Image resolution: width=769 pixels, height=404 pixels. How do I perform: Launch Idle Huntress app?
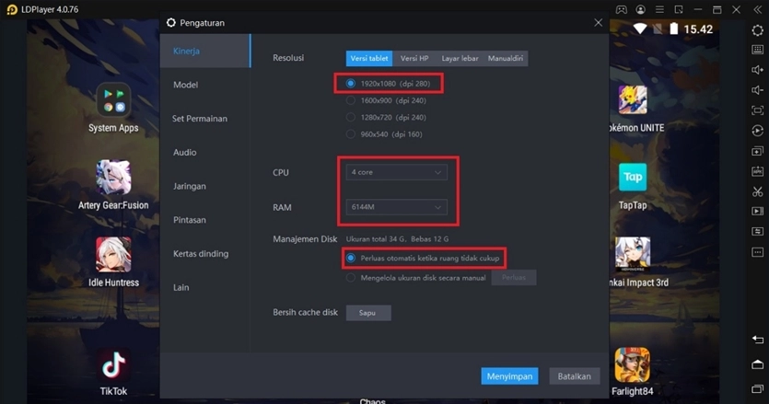pos(113,255)
